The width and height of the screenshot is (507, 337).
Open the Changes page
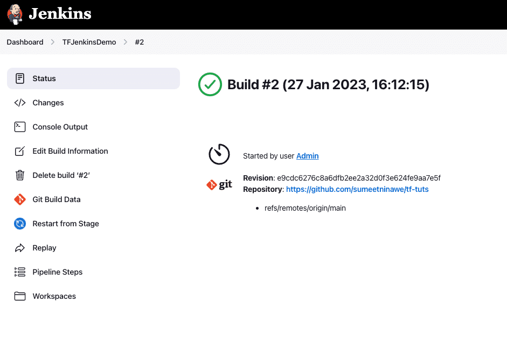pos(48,103)
